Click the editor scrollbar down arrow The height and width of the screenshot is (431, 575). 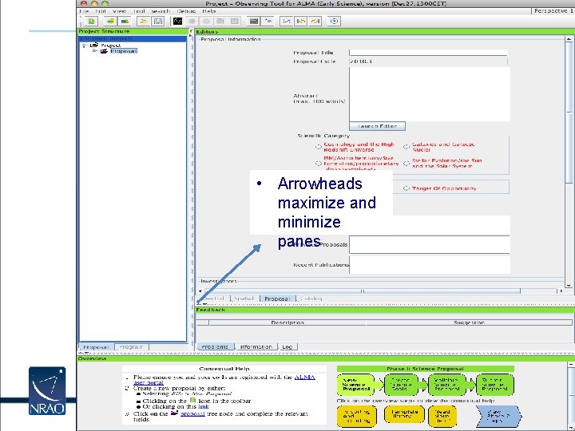pos(569,285)
